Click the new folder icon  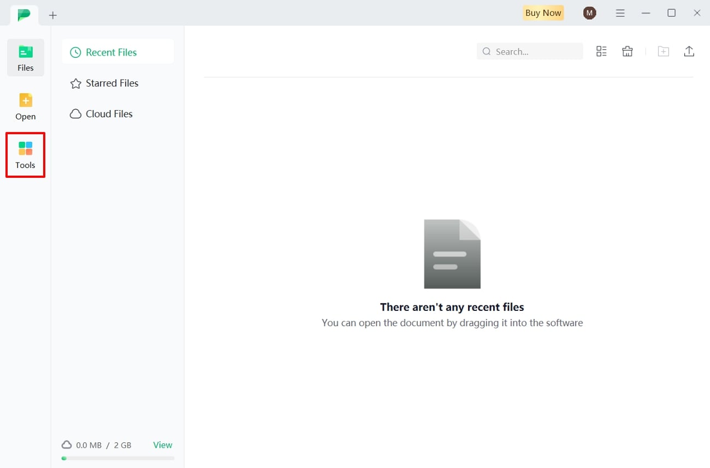click(x=663, y=51)
